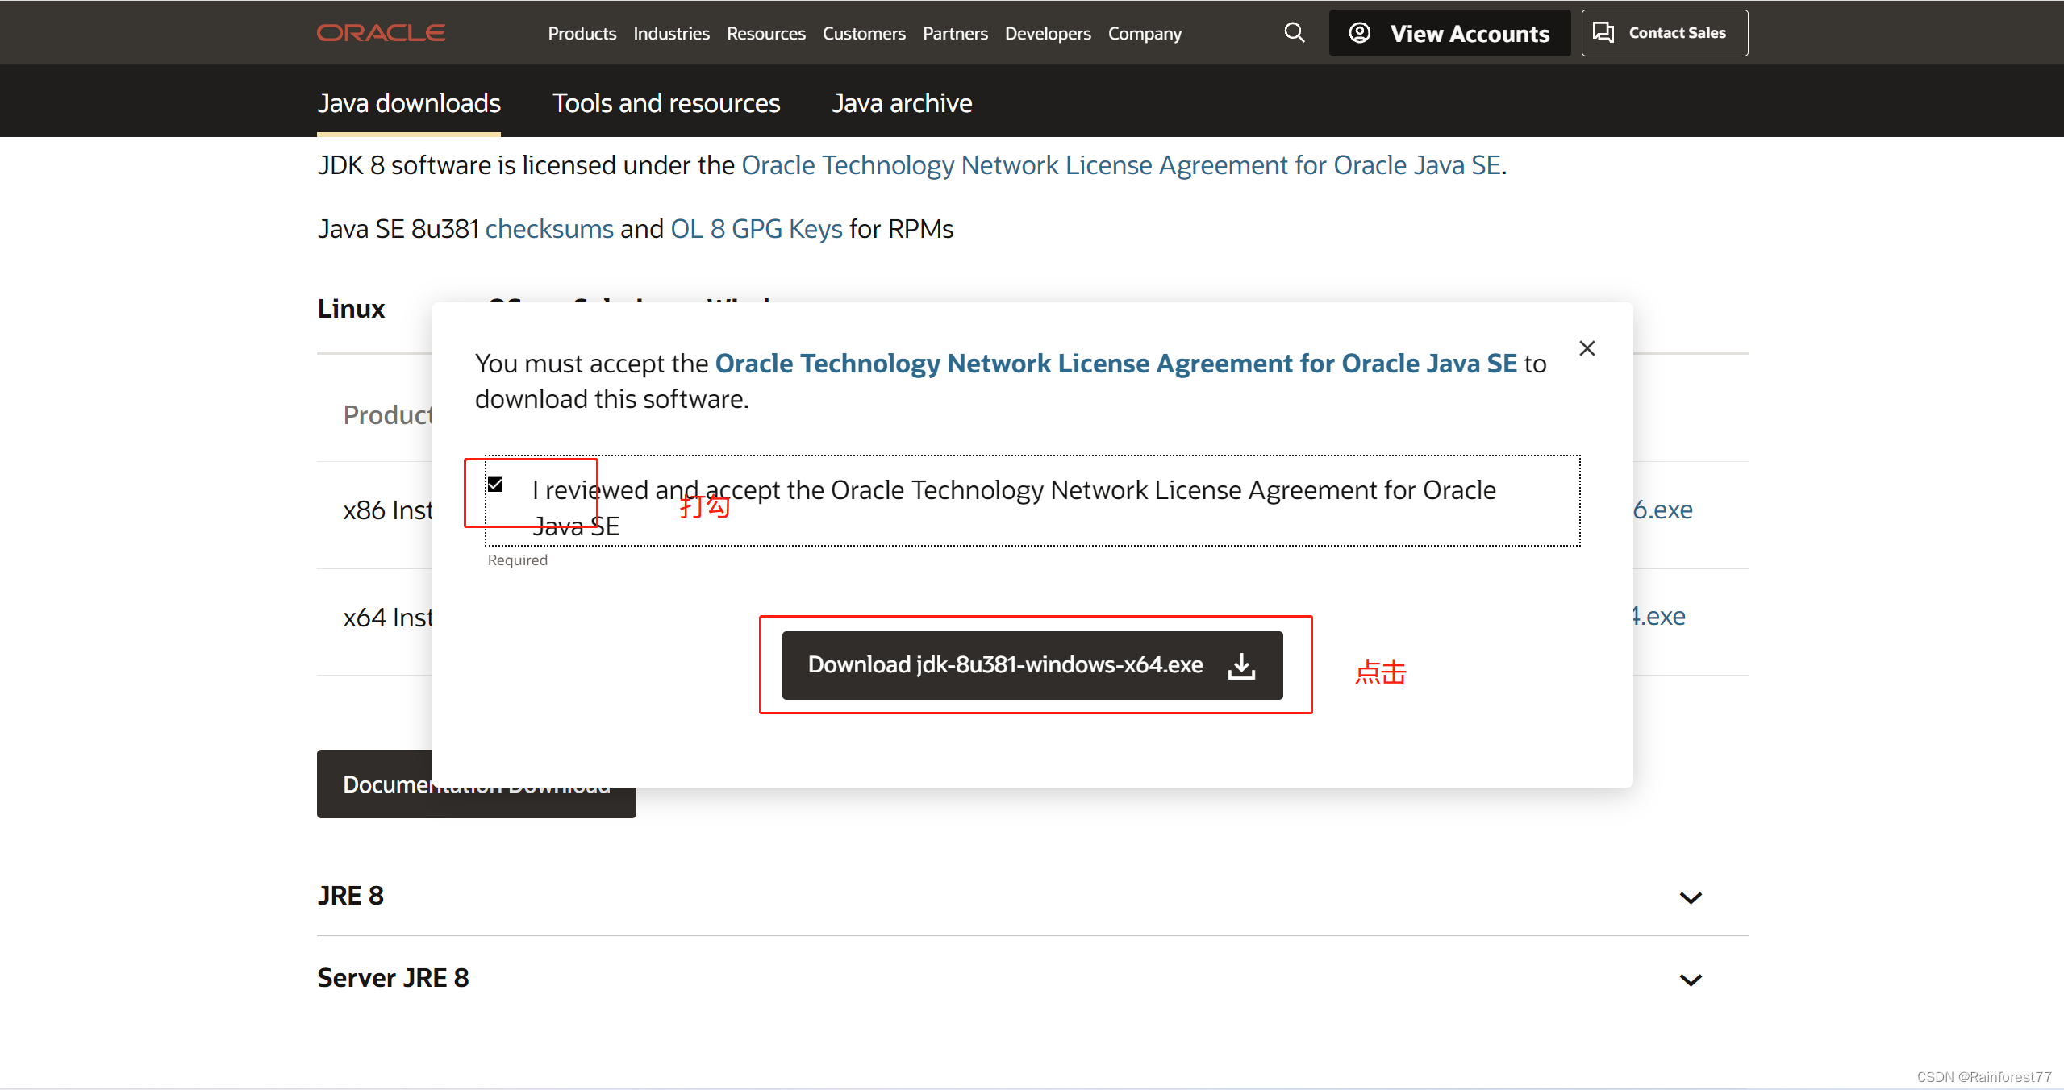
Task: Switch to Java archive tab
Action: click(902, 103)
